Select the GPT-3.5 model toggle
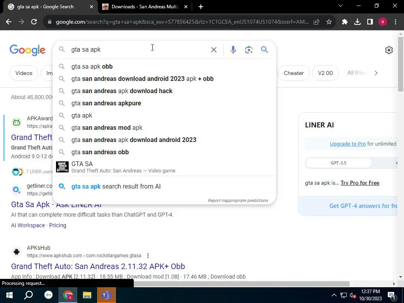This screenshot has width=404, height=303. [338, 163]
